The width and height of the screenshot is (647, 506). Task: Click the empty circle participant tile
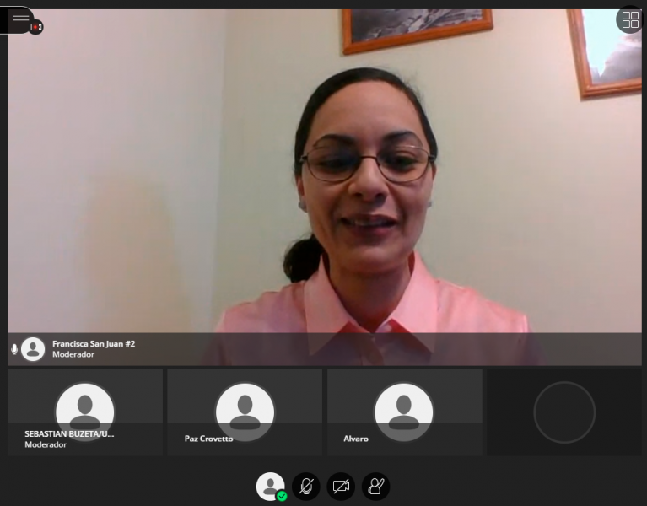click(564, 412)
